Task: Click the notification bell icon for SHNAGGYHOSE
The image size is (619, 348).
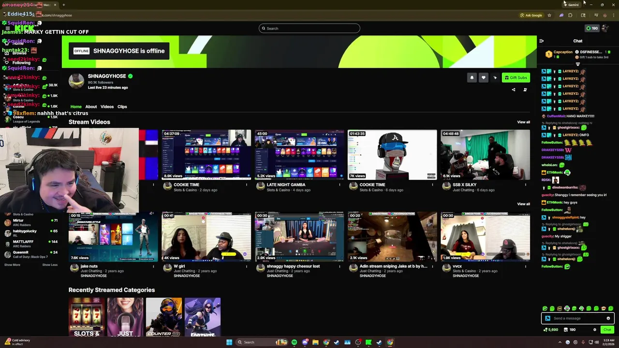Action: click(472, 77)
